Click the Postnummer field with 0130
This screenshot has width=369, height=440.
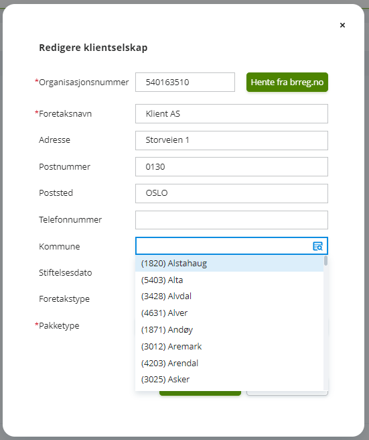pyautogui.click(x=232, y=167)
